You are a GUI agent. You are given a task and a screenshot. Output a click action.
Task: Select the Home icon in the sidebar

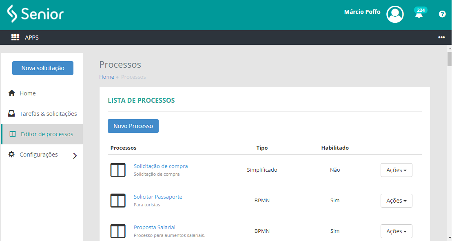coord(12,93)
